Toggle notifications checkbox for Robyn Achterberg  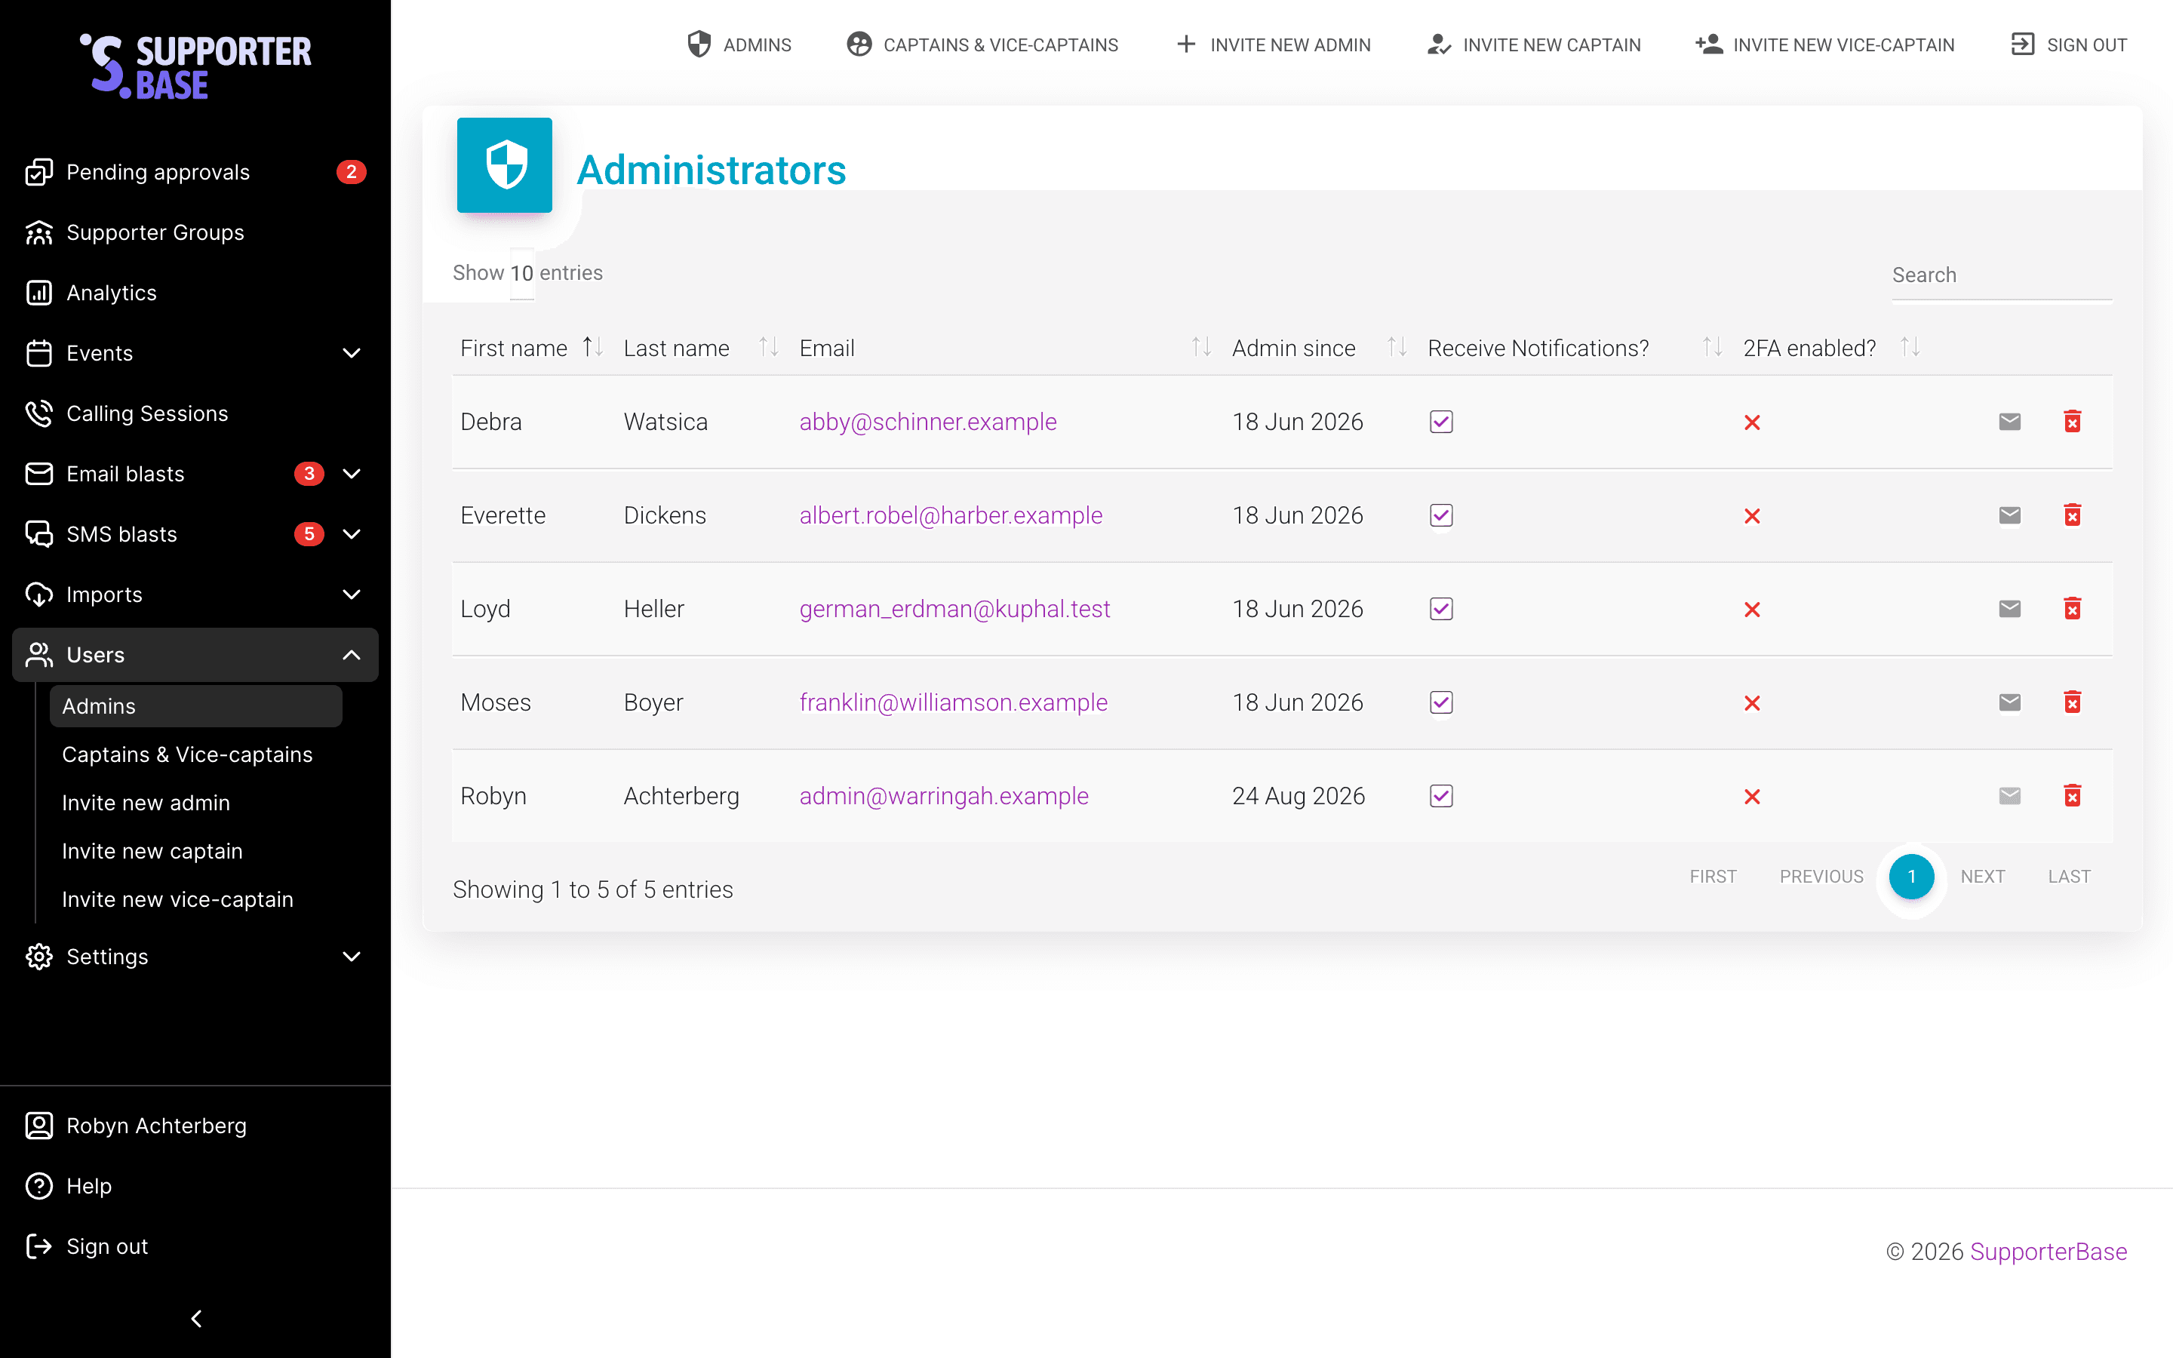point(1441,796)
